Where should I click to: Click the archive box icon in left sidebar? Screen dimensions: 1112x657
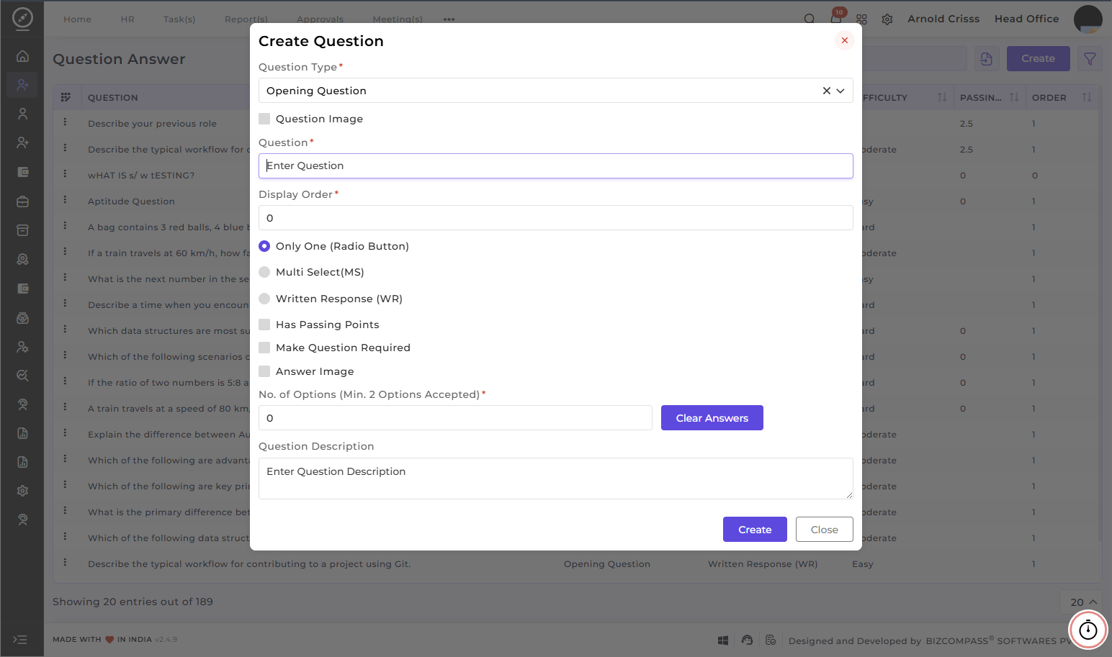(22, 230)
